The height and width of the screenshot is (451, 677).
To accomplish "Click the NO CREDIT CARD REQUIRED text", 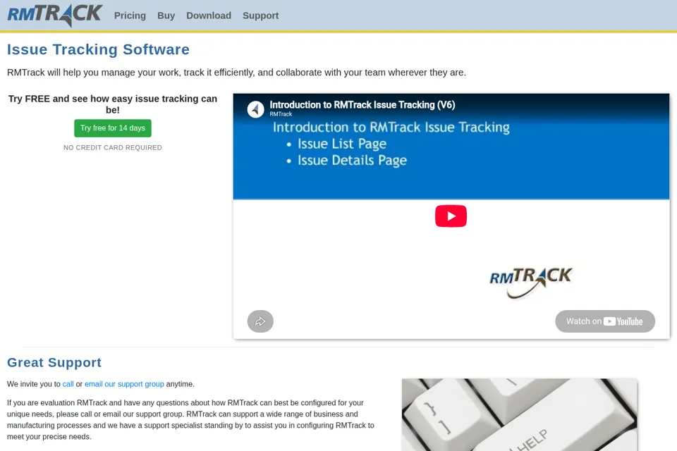I will coord(113,147).
